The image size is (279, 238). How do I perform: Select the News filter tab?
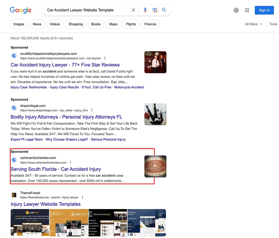click(x=37, y=24)
